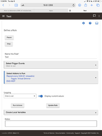
Task: Open the three-dot overflow menu
Action: (x=99, y=16)
